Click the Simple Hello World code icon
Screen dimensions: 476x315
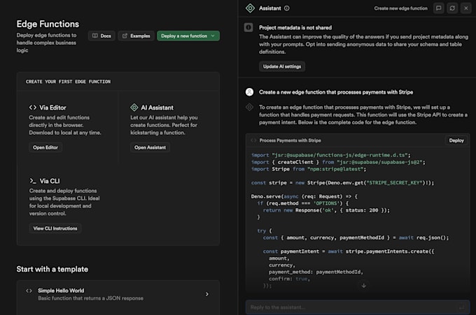29,291
